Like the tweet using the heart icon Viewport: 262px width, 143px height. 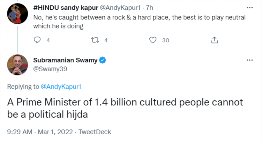point(152,40)
